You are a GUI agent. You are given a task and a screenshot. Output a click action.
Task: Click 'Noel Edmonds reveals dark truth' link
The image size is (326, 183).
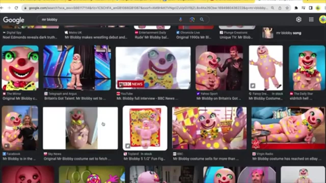click(x=30, y=37)
